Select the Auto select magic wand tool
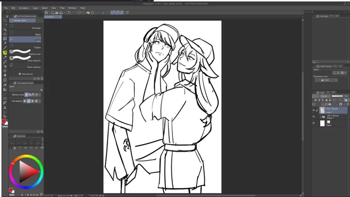Image resolution: width=350 pixels, height=197 pixels. tap(5, 43)
